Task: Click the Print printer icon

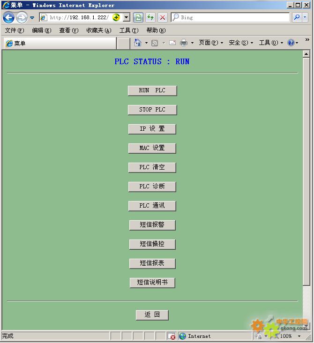Action: [184, 43]
